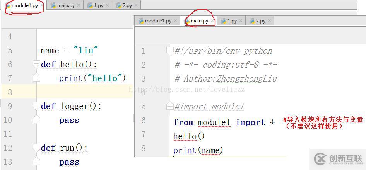The height and width of the screenshot is (170, 366).
Task: Collapse the def logger() fold marker
Action: pos(36,106)
